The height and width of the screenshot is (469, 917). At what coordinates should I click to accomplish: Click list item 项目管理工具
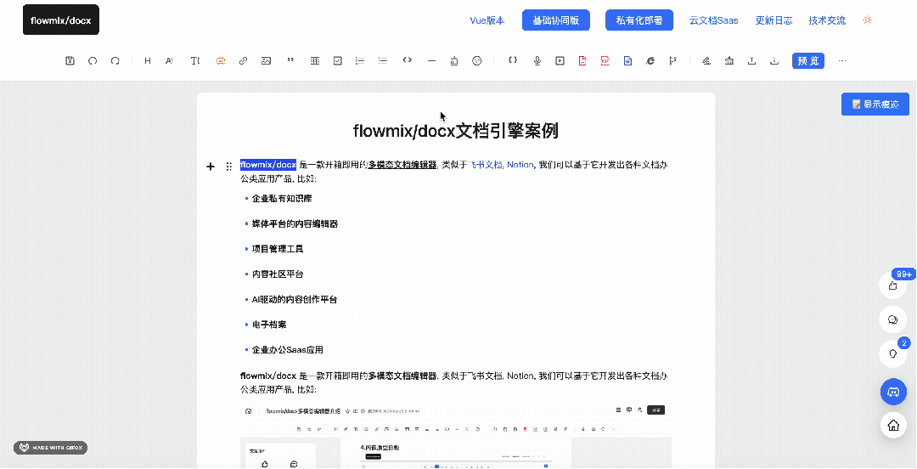pos(278,249)
